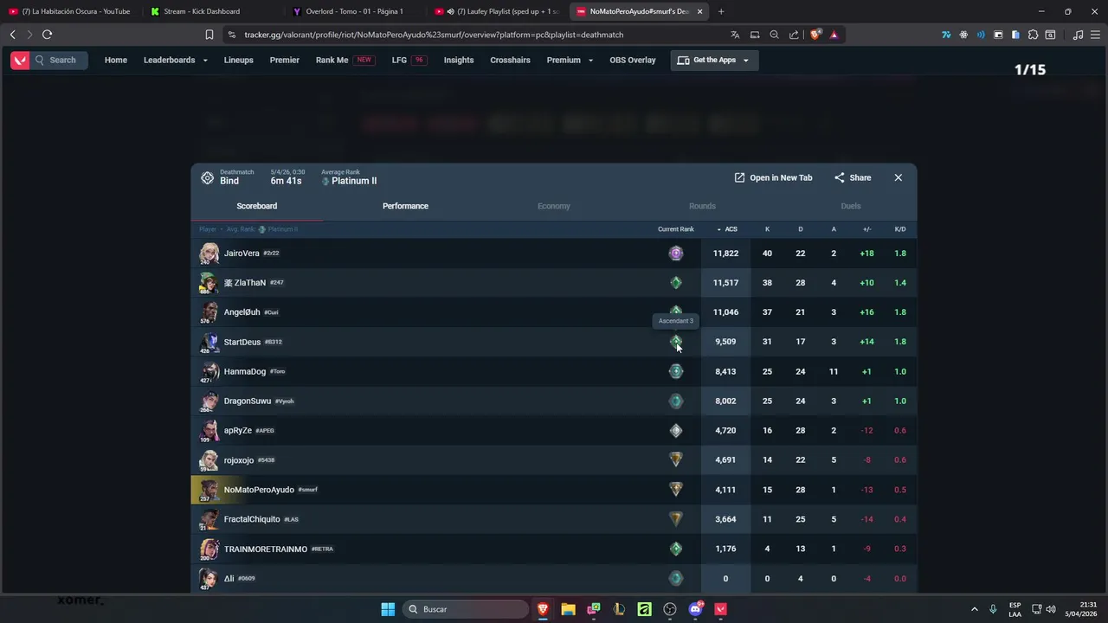1108x623 pixels.
Task: Open StartDeus player profile
Action: click(242, 342)
